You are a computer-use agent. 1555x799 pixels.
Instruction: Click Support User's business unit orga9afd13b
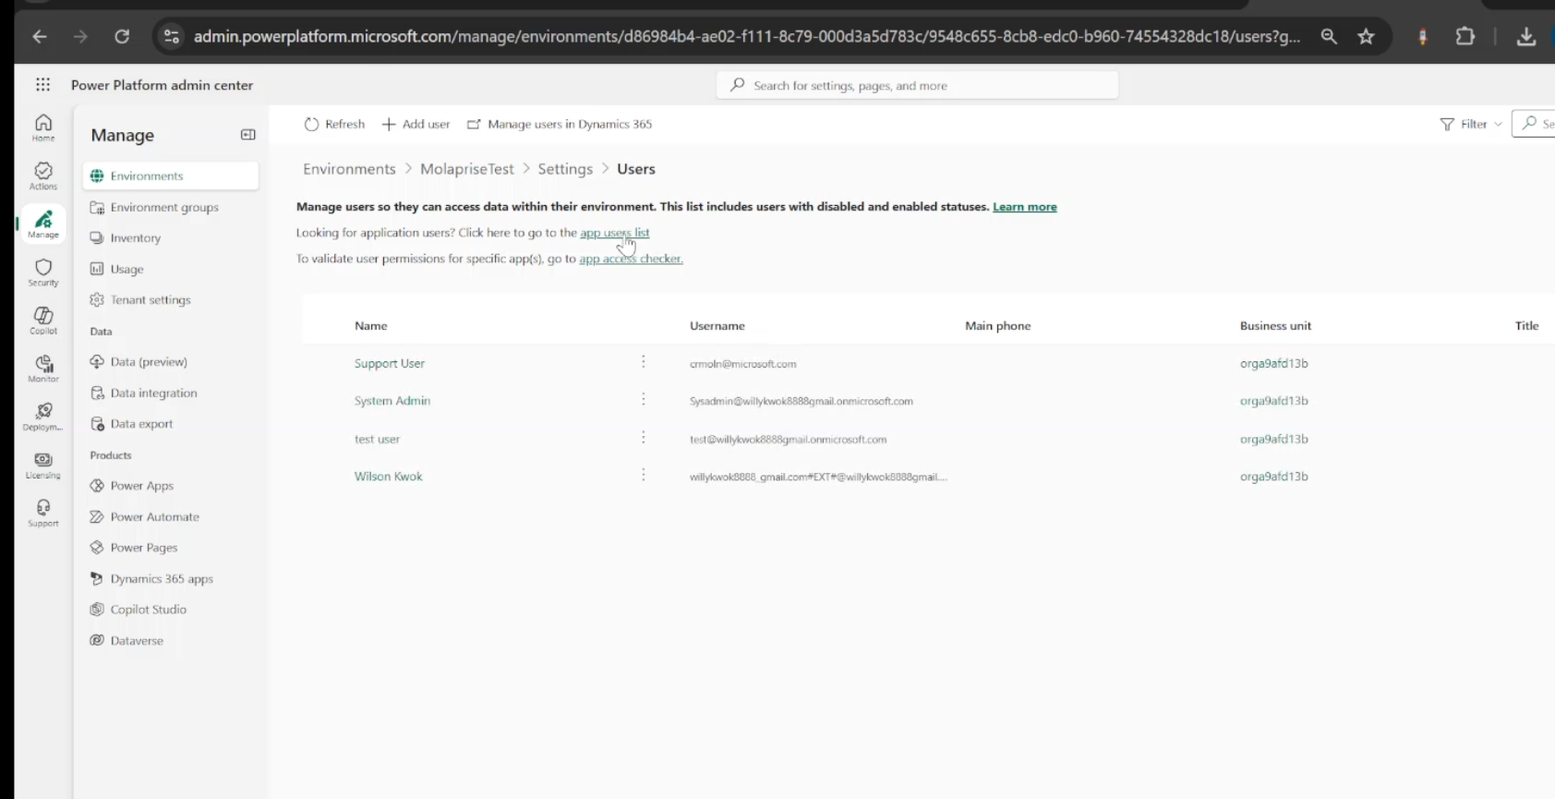pos(1274,363)
